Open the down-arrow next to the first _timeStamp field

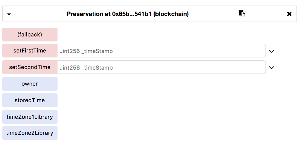(x=271, y=51)
